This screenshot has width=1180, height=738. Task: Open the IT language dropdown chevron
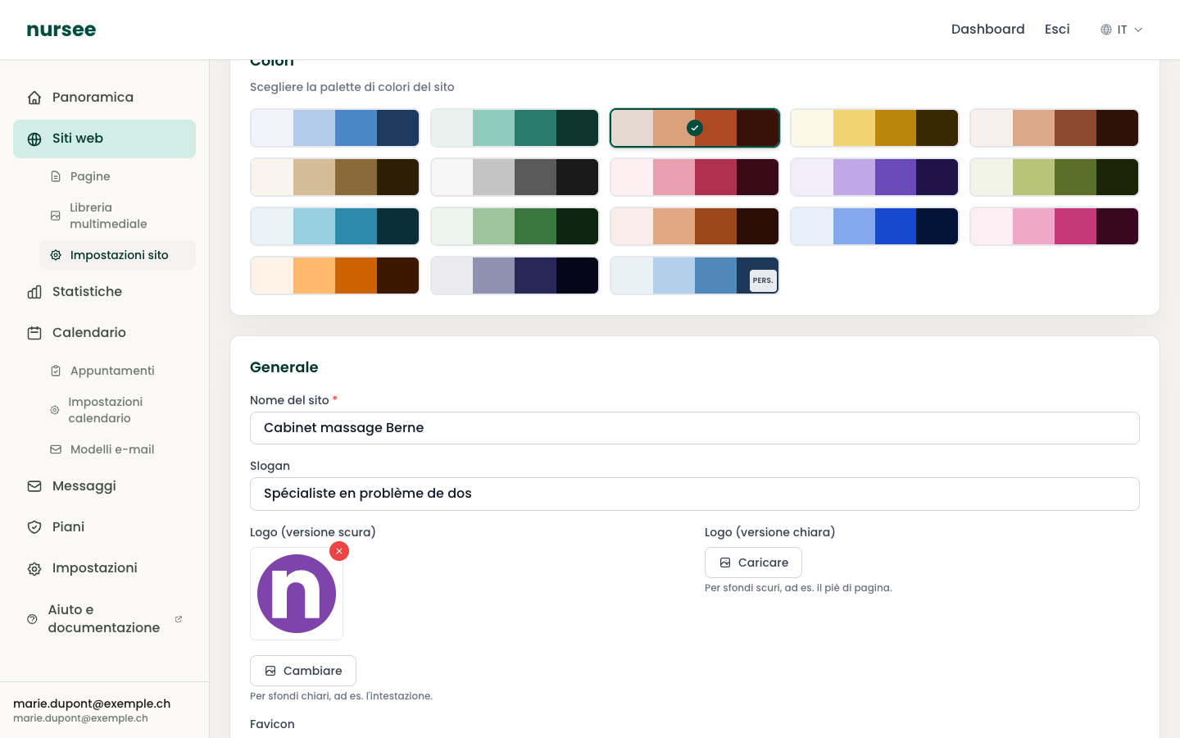tap(1138, 30)
